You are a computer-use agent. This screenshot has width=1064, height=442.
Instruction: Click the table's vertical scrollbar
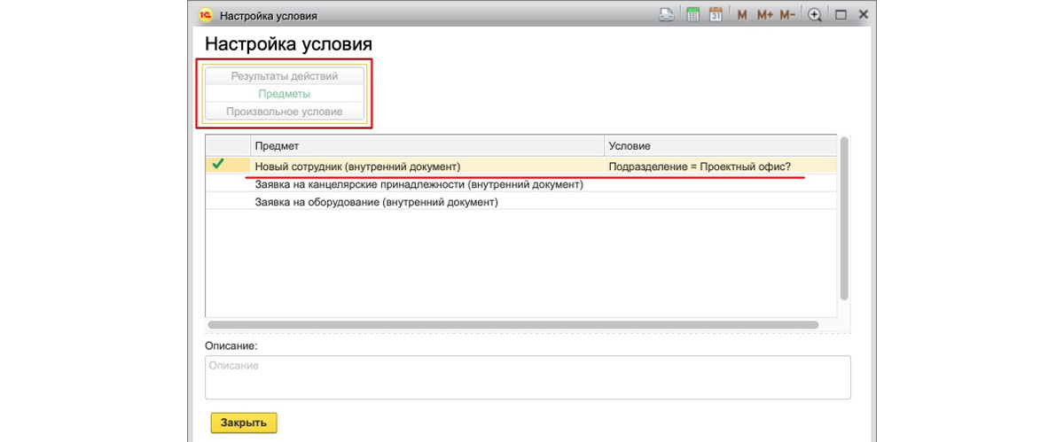845,218
